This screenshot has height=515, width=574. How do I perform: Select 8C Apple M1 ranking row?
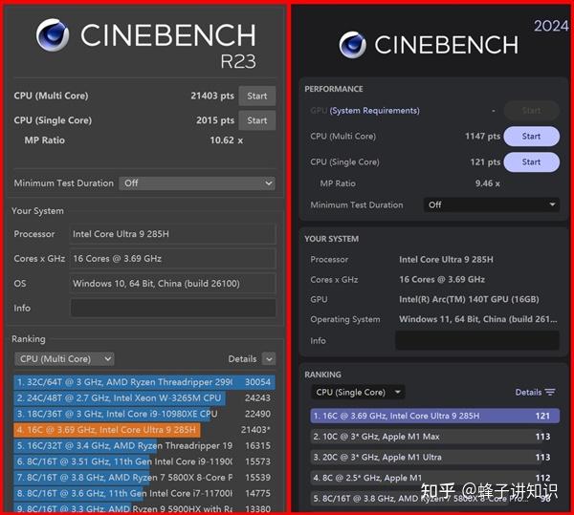click(x=435, y=478)
